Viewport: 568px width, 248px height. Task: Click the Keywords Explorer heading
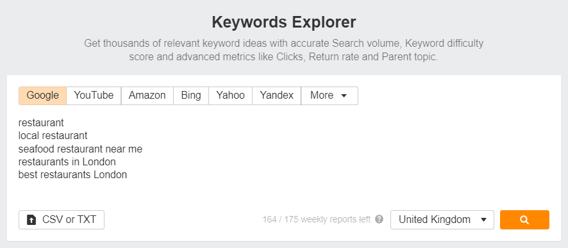click(x=284, y=22)
